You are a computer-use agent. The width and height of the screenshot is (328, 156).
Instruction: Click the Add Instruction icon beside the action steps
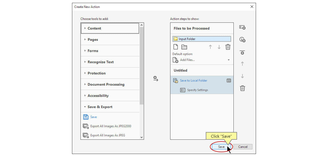click(242, 40)
